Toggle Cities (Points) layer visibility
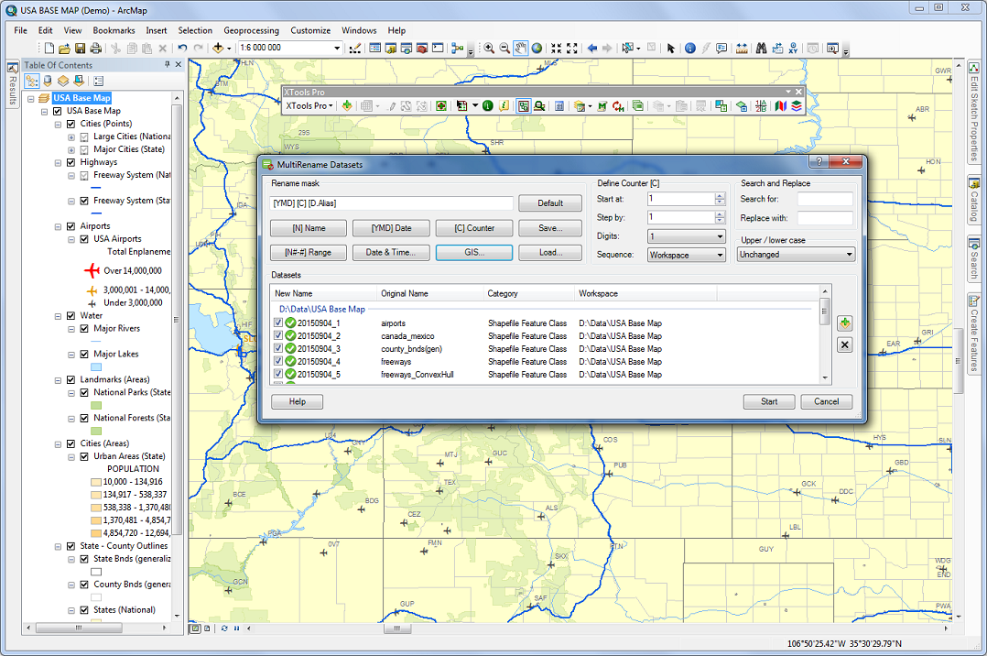Viewport: 987px width, 656px height. pos(71,124)
